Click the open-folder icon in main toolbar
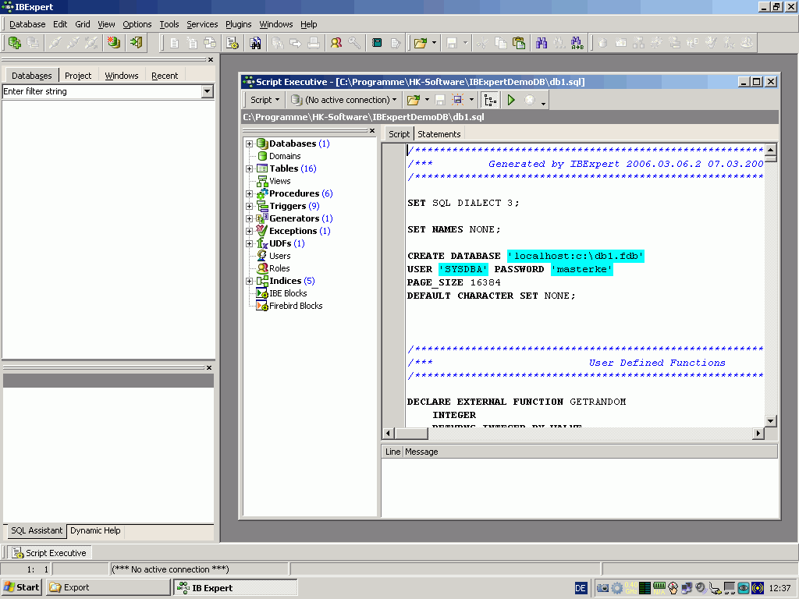Screen dimensions: 799x599 421,44
